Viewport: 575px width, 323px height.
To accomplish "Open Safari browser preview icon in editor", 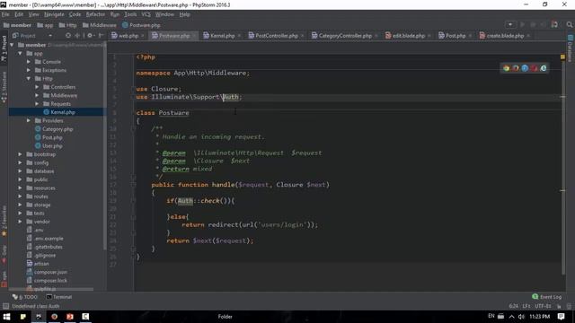I will click(525, 68).
